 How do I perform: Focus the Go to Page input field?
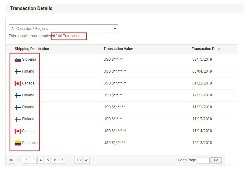203,160
